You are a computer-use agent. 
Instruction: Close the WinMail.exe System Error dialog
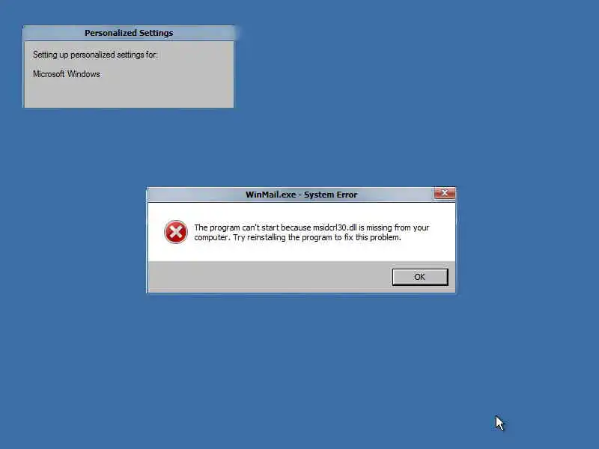click(444, 193)
